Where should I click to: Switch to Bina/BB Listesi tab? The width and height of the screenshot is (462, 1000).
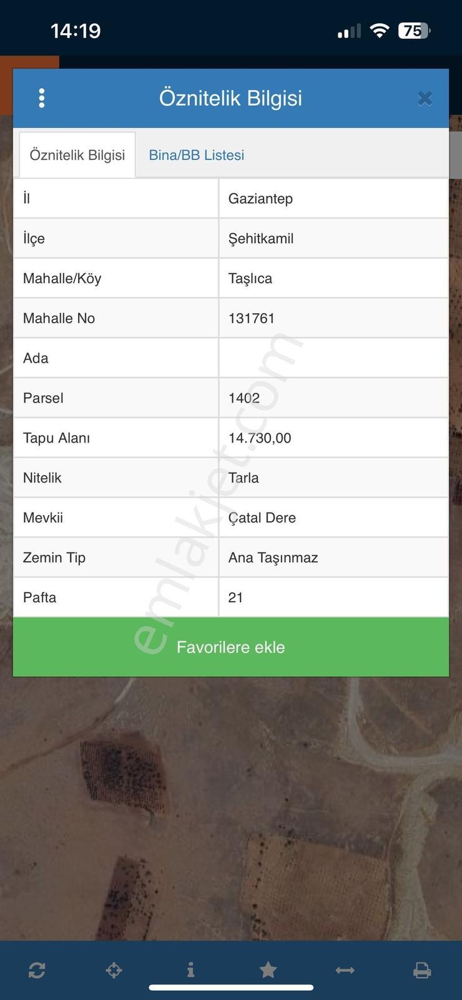pyautogui.click(x=196, y=155)
